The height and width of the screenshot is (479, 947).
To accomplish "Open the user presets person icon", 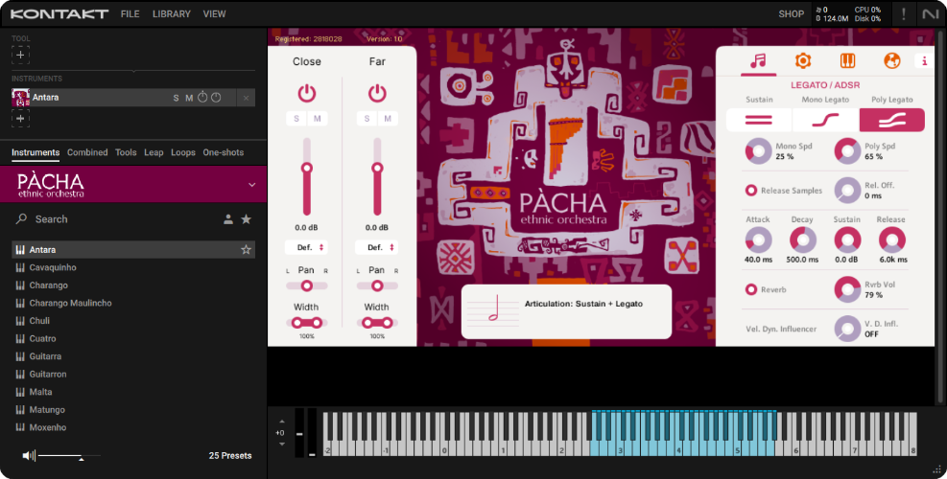I will pos(228,219).
